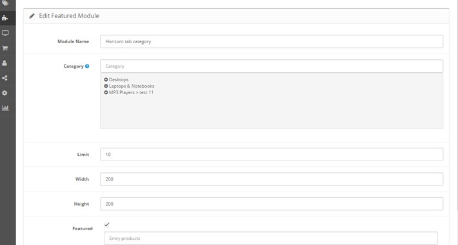458x245 pixels.
Task: Open the System gear icon in sidebar
Action: pyautogui.click(x=5, y=93)
